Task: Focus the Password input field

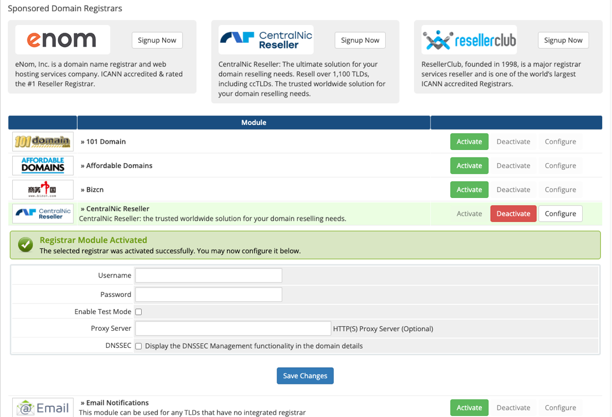Action: point(209,295)
